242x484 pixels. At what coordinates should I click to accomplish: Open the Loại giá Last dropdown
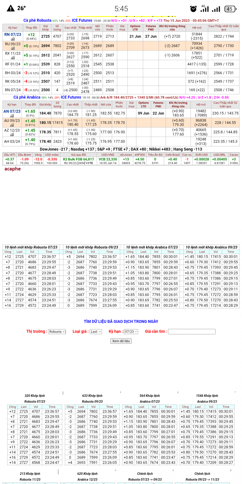[x=96, y=331]
